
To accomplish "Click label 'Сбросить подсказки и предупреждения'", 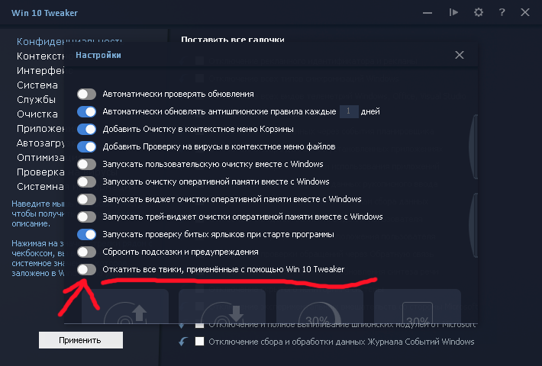I will [180, 252].
